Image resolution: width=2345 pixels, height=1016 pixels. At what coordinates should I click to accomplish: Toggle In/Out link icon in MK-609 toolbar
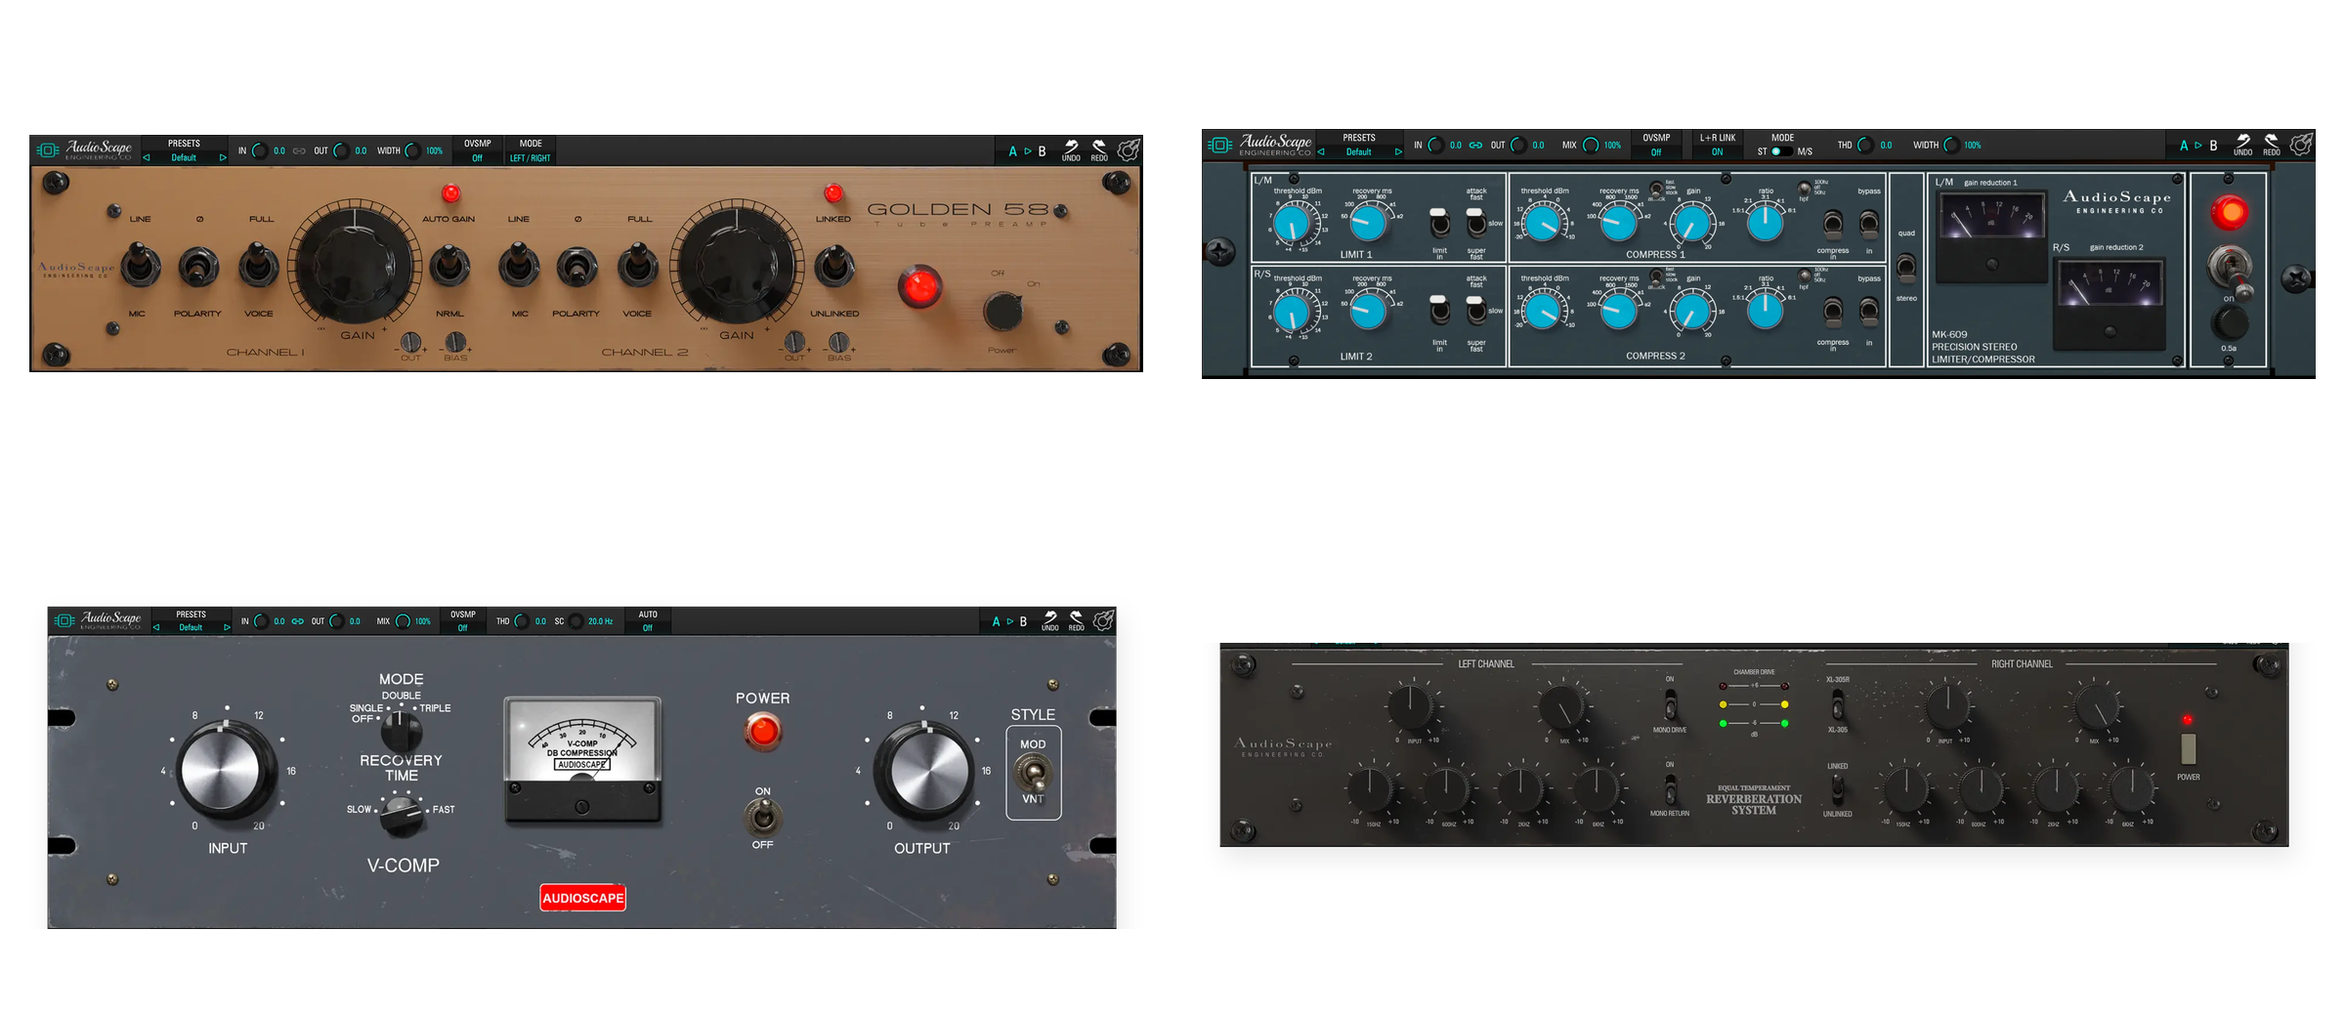[x=1475, y=146]
